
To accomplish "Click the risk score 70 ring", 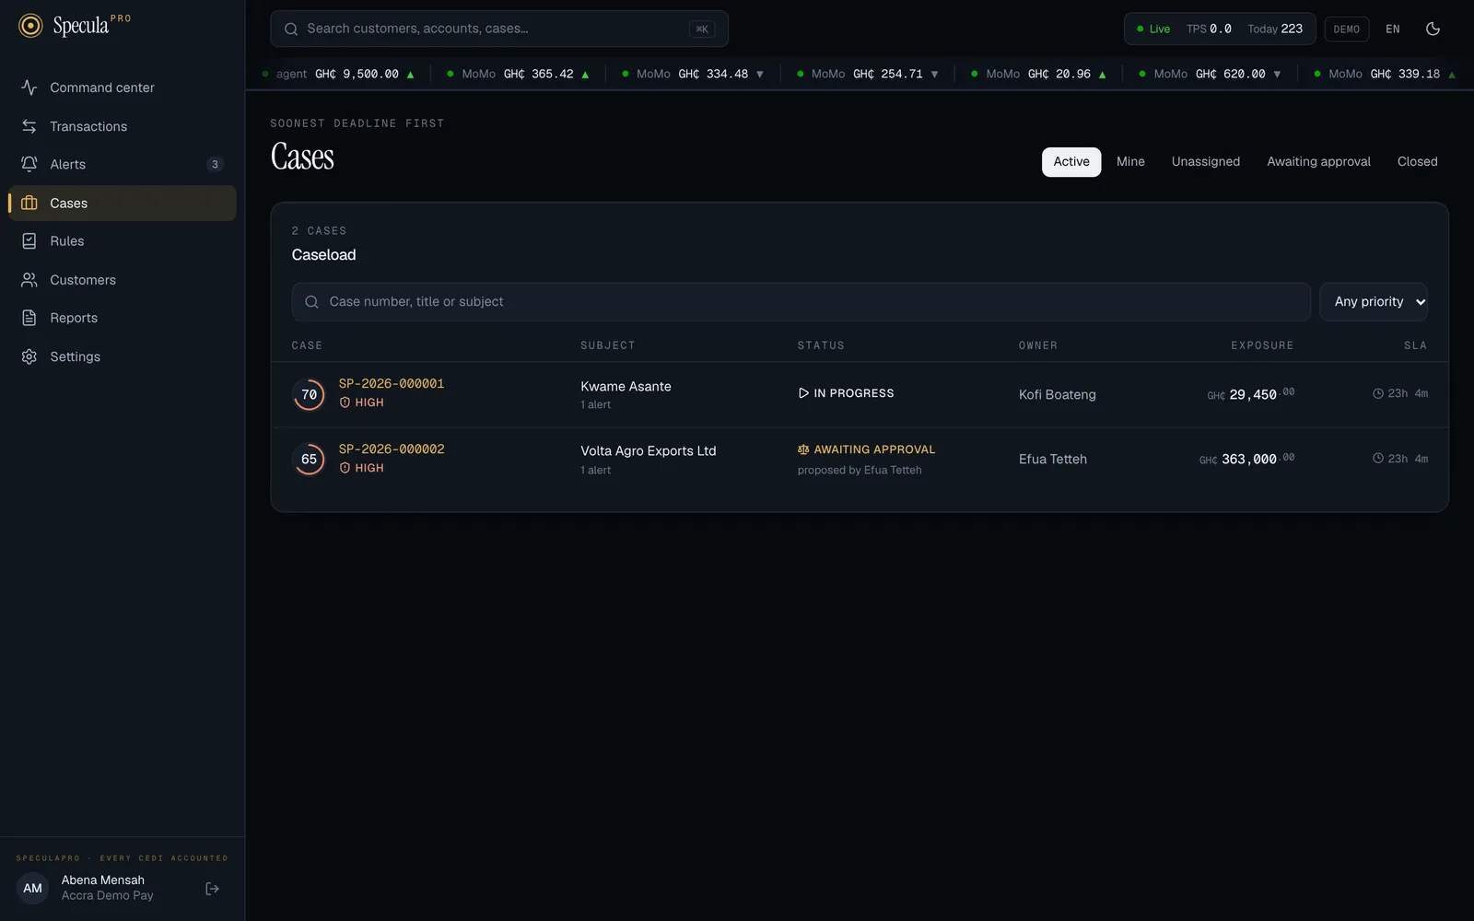I will [309, 394].
